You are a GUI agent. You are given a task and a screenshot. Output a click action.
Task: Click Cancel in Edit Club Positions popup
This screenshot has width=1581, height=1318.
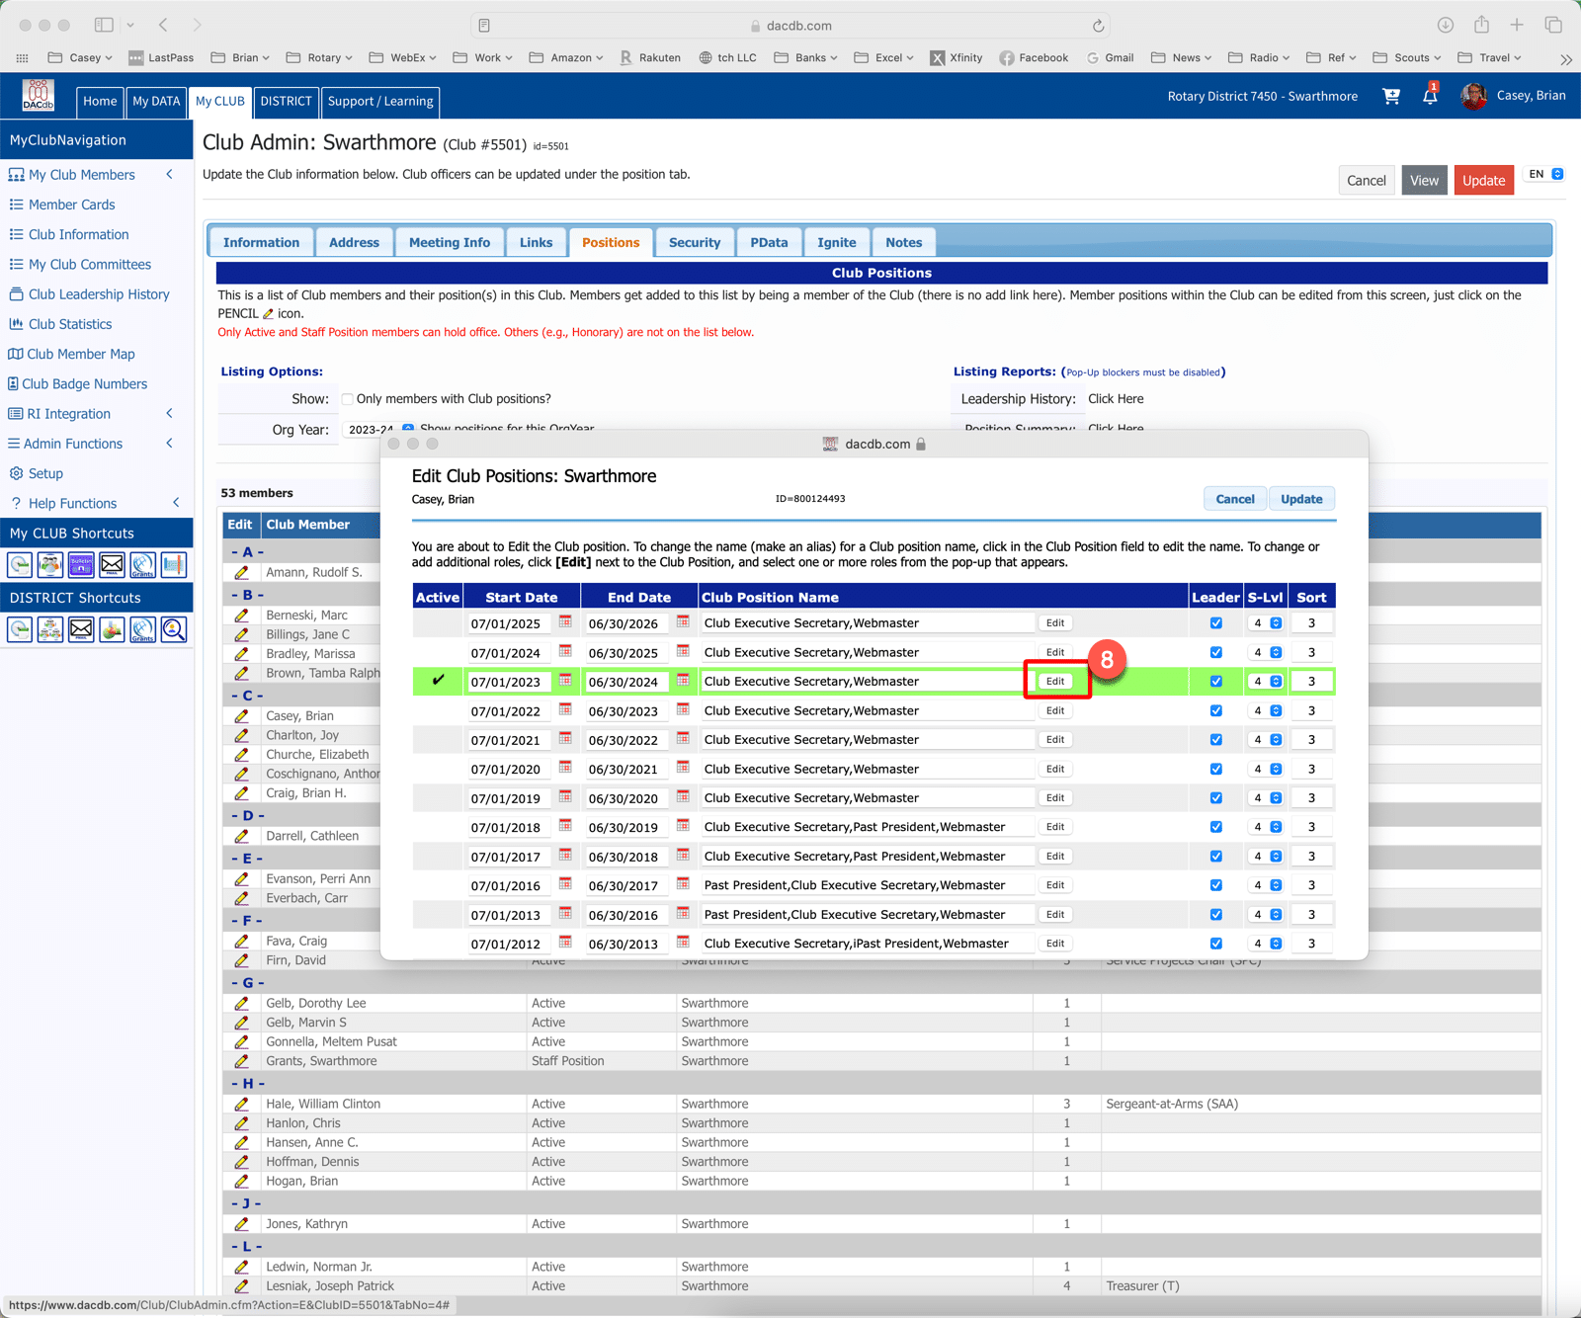1235,499
